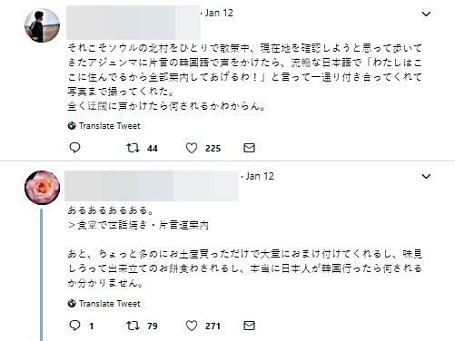Open profile photo of person by beach
455x341 pixels.
42,25
